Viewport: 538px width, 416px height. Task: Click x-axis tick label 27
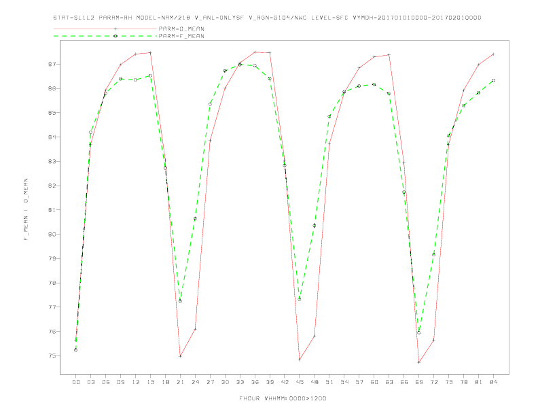[x=210, y=382]
